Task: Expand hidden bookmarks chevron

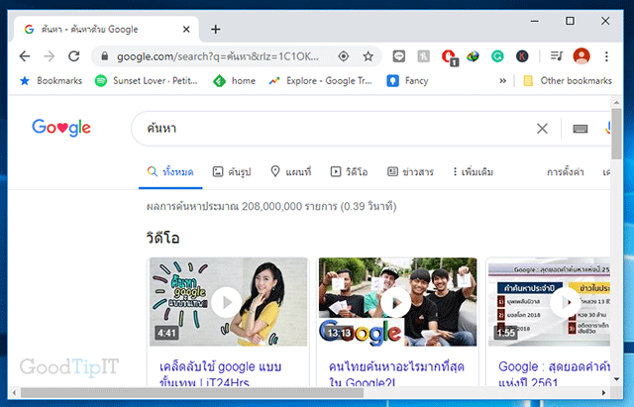Action: (x=502, y=81)
